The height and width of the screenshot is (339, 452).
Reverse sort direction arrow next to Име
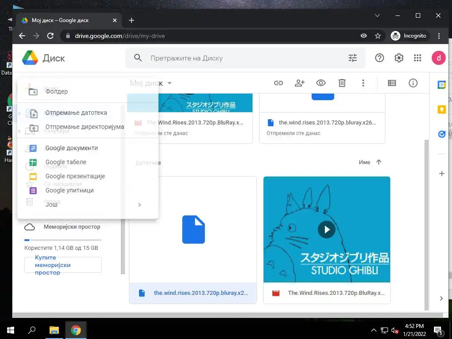(379, 162)
